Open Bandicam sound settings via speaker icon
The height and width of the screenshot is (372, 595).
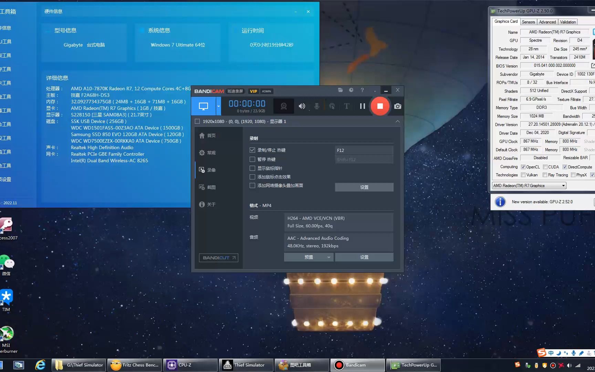click(302, 106)
